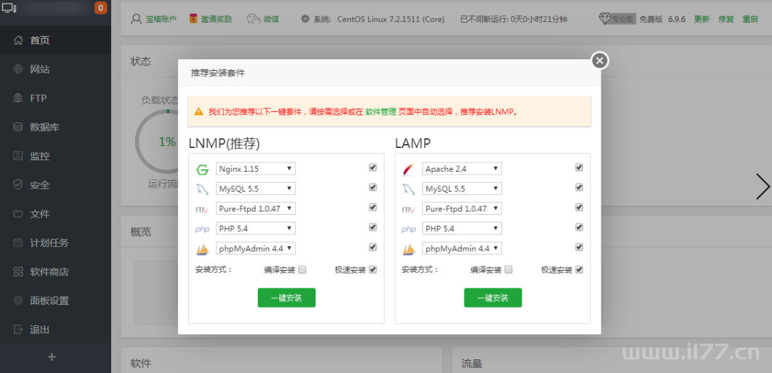This screenshot has width=772, height=373.
Task: Click the Apache feather icon
Action: [409, 170]
